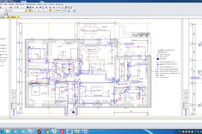Click the context help cursor icon
Image resolution: width=202 pixels, height=134 pixels.
pos(41,7)
